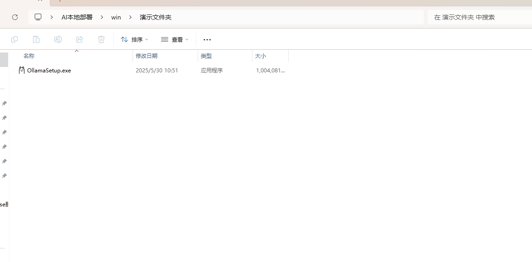Expand the chevron between win and 演示文件夹
The width and height of the screenshot is (532, 262).
point(130,17)
